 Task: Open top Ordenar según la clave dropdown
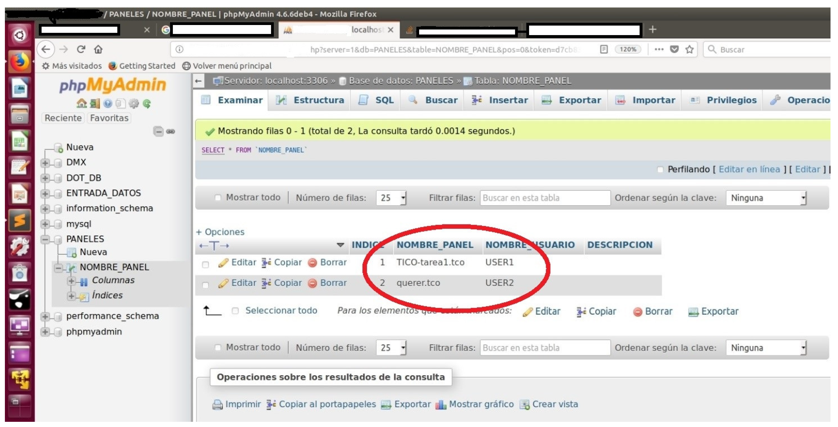[766, 198]
